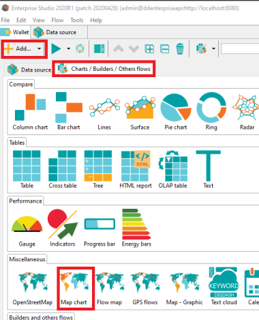Open the Tools menu
The width and height of the screenshot is (259, 320).
pyautogui.click(x=77, y=20)
